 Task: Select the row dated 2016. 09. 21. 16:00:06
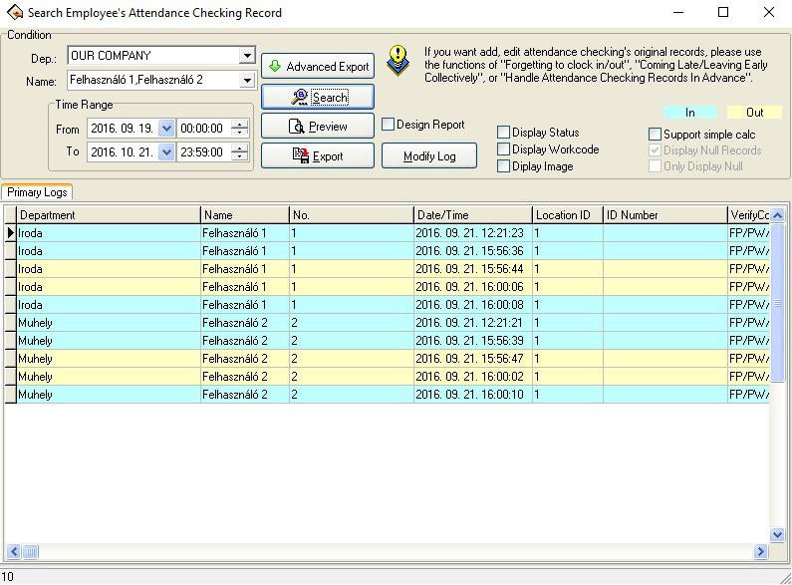point(393,287)
